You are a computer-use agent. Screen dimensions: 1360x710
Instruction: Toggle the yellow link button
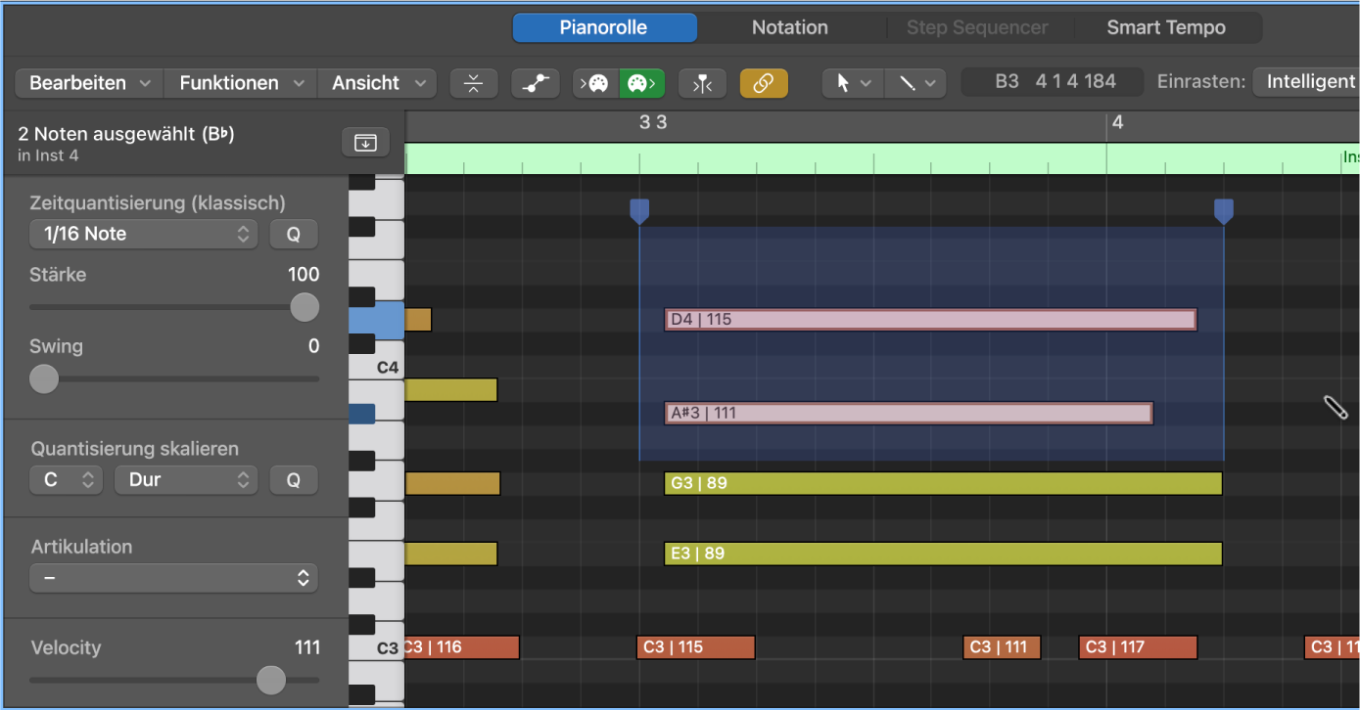point(764,84)
